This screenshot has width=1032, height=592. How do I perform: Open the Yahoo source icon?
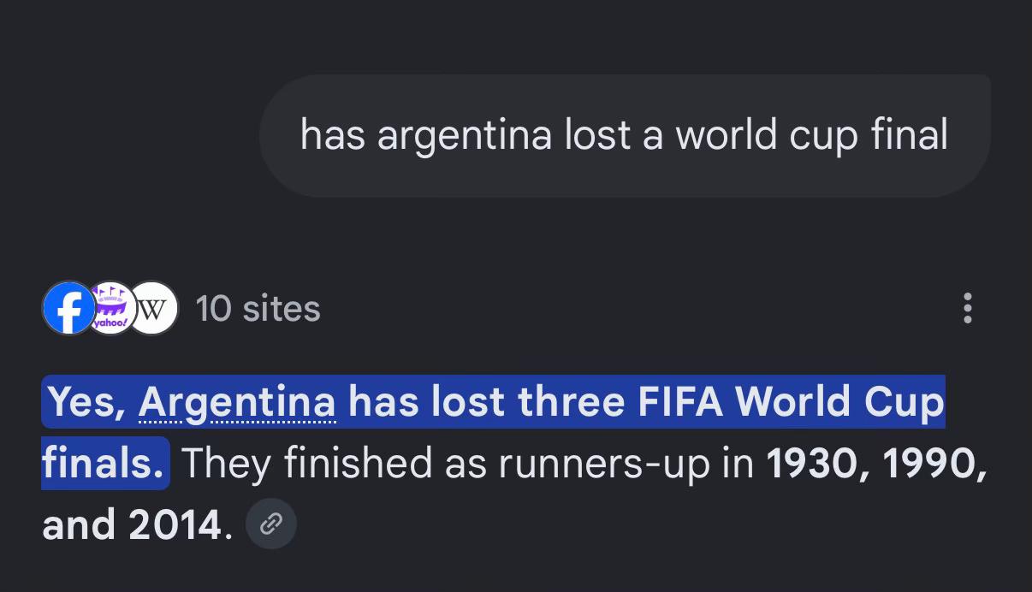(x=110, y=308)
